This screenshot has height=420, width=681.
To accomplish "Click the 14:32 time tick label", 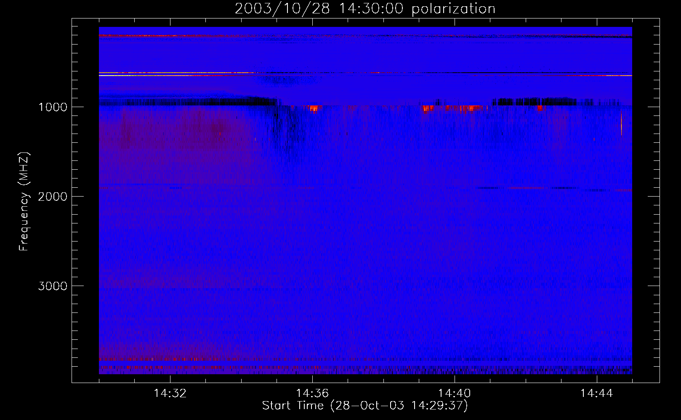I will coord(170,394).
